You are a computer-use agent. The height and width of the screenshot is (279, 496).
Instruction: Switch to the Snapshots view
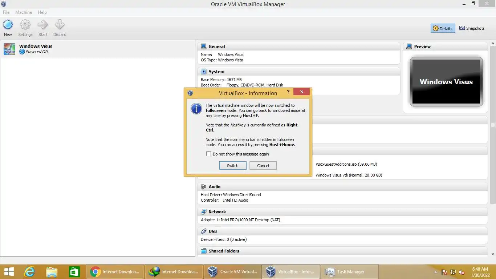[472, 28]
